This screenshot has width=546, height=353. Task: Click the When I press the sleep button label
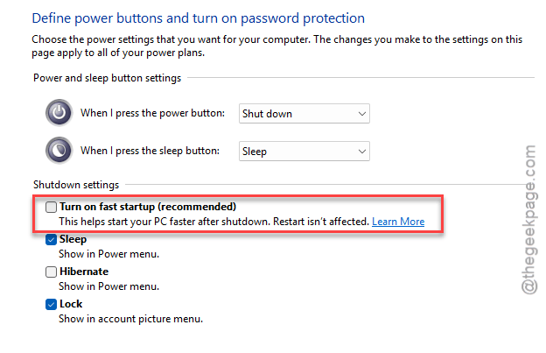[150, 151]
